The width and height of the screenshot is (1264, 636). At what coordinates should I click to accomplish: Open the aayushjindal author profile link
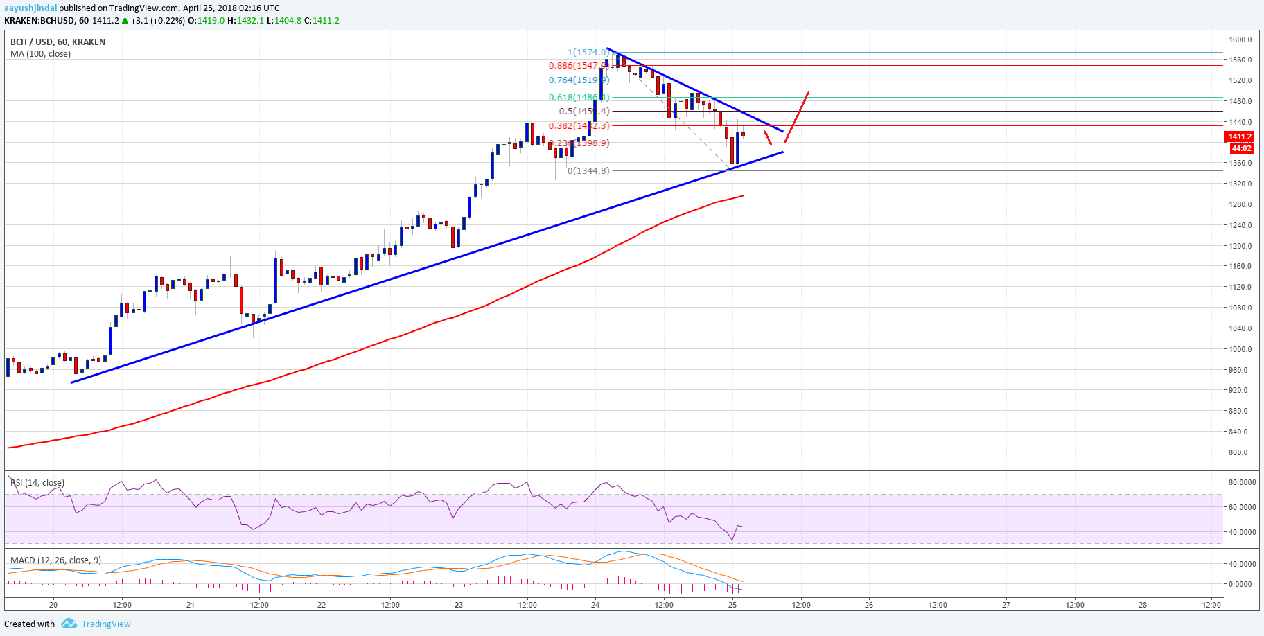pyautogui.click(x=30, y=8)
